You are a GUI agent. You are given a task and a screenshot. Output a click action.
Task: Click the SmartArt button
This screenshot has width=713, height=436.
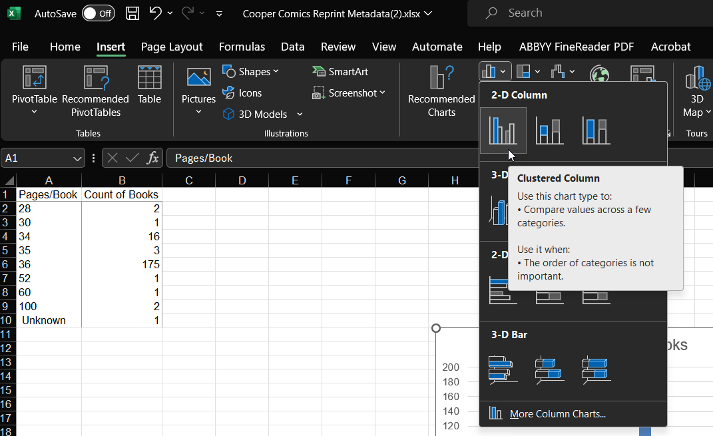(x=340, y=71)
